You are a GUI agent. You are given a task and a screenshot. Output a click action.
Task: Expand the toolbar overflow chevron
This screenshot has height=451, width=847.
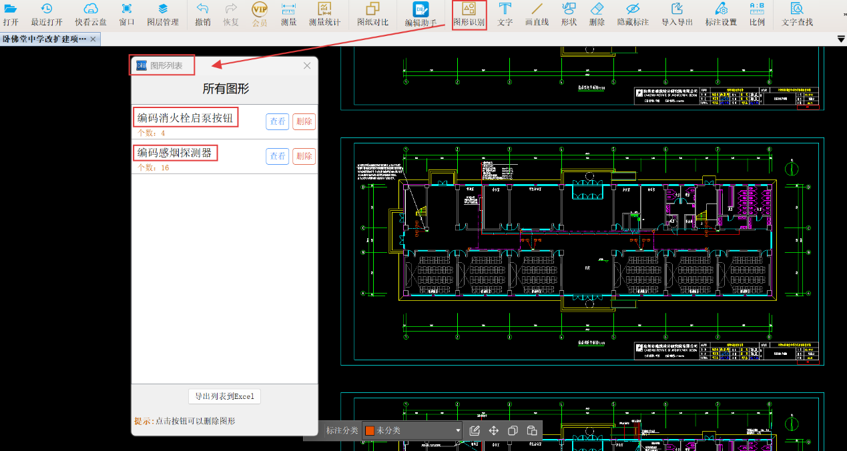pyautogui.click(x=844, y=13)
